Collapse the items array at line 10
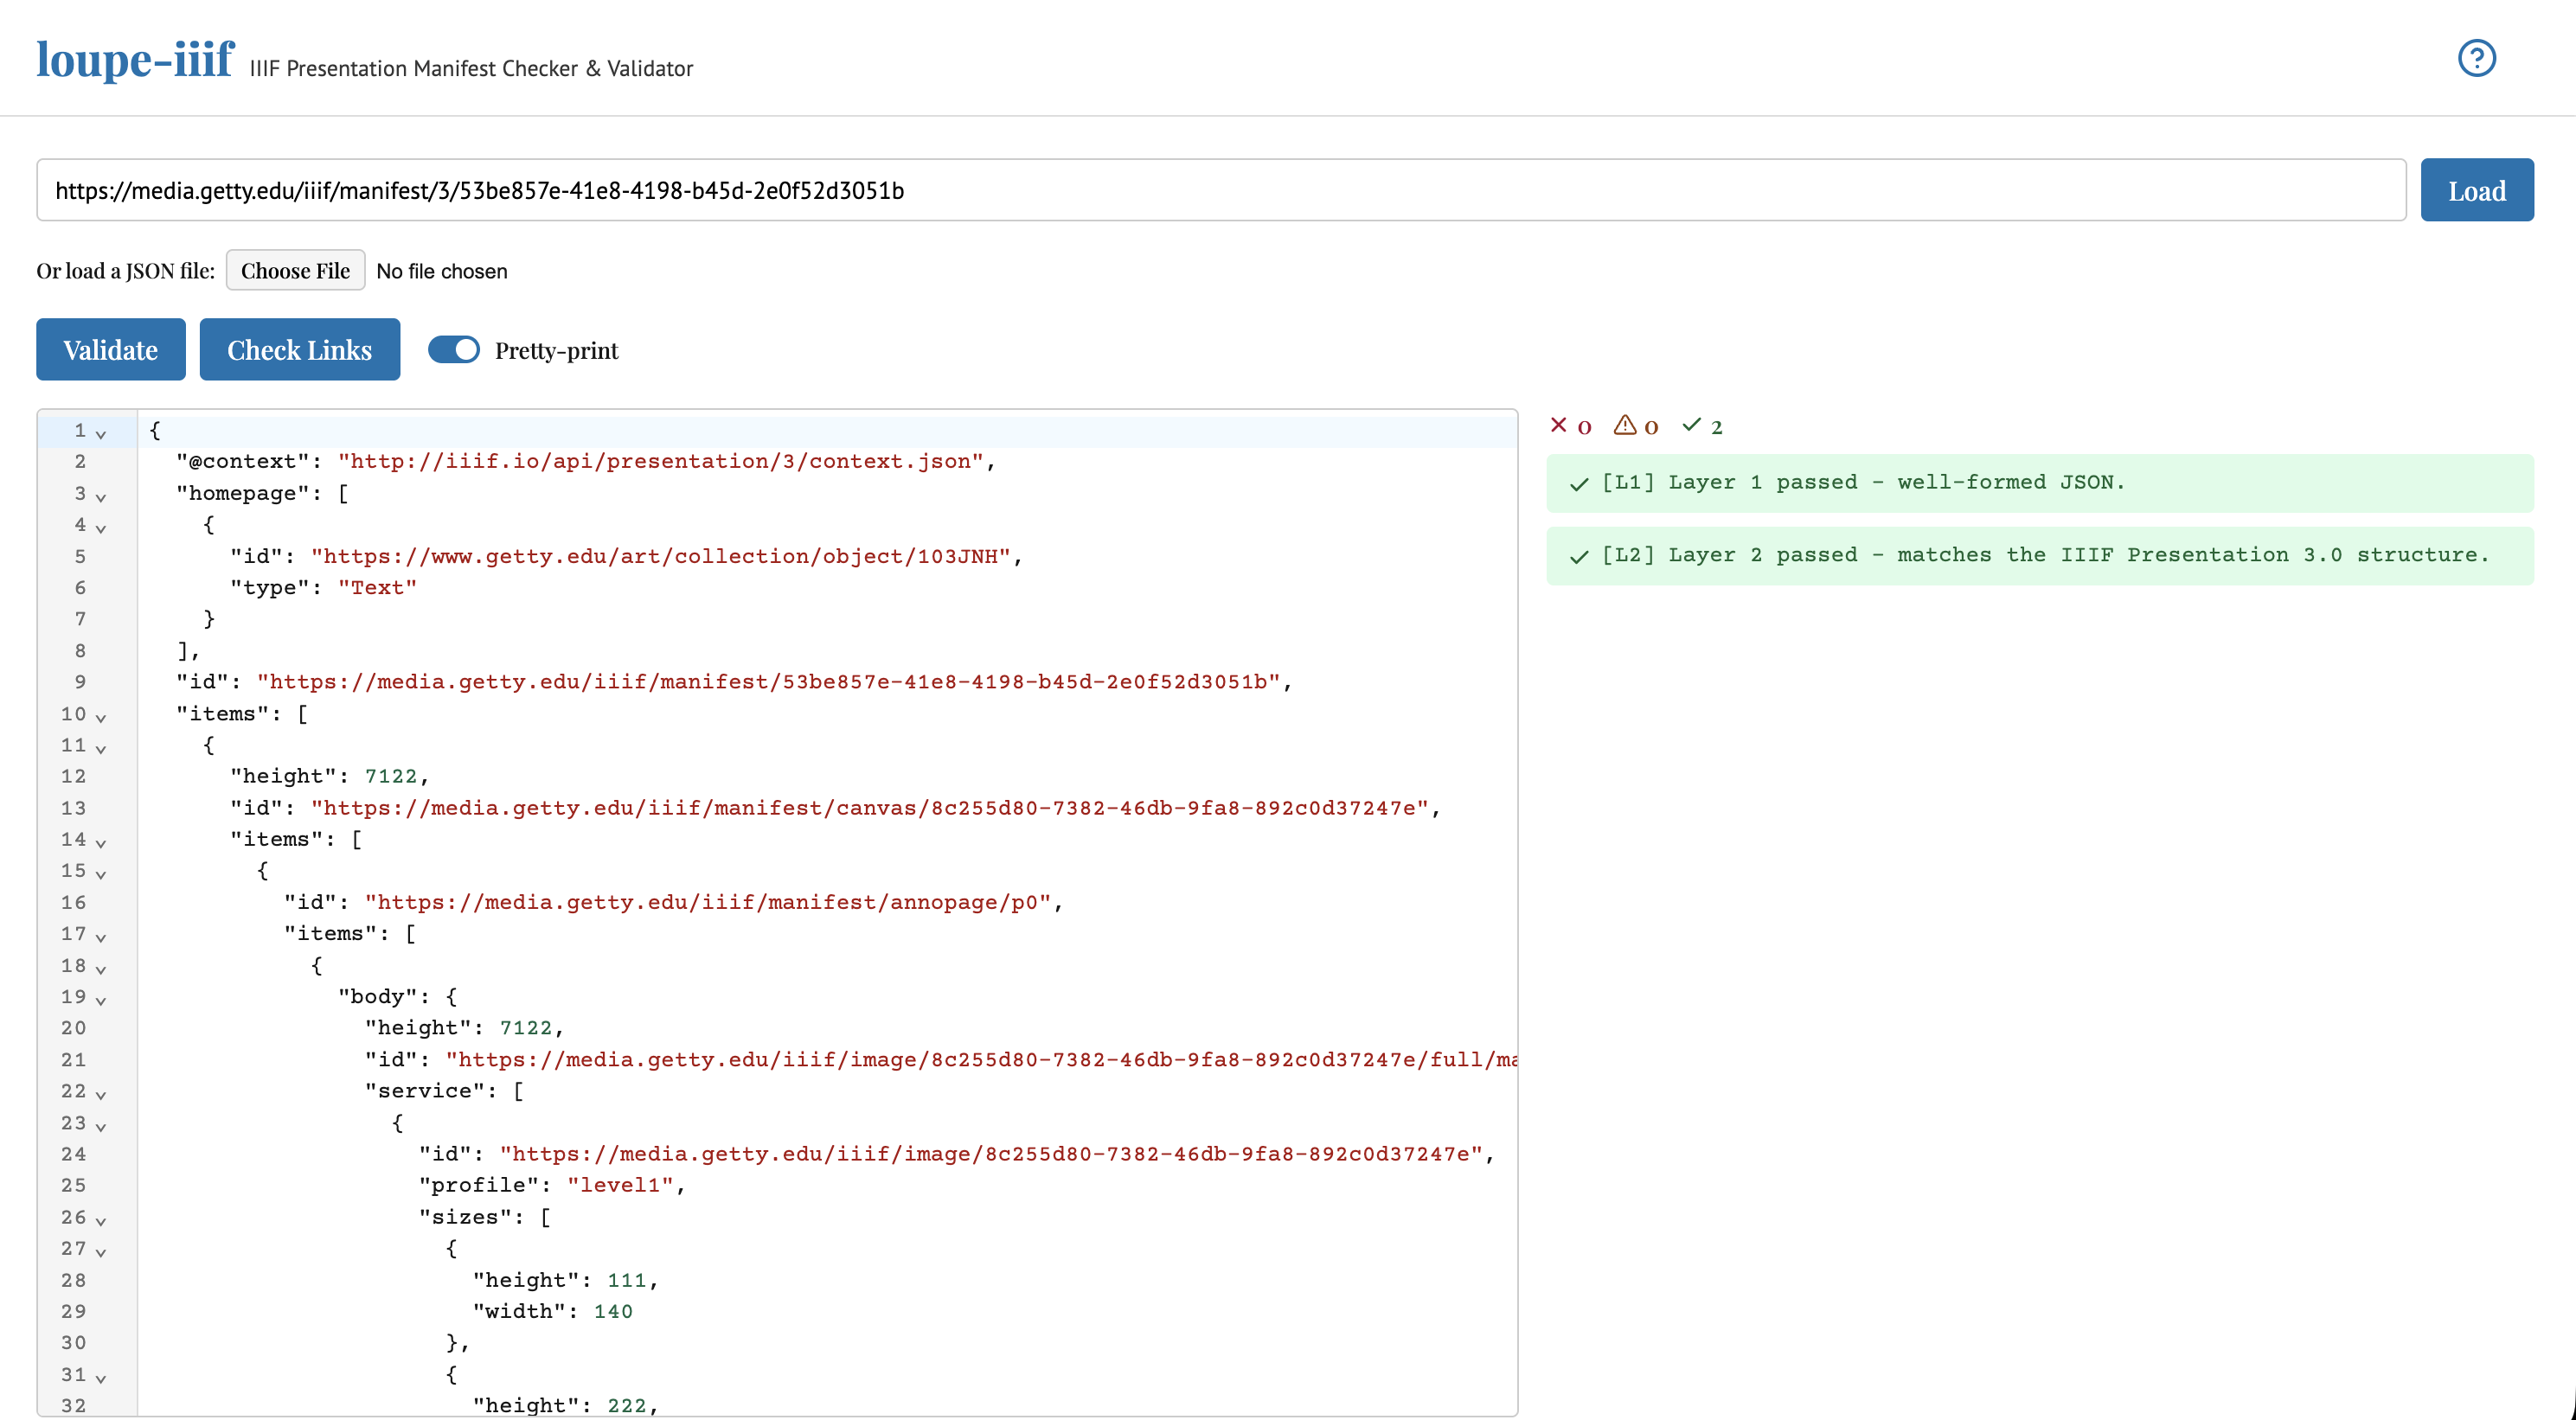 click(101, 717)
